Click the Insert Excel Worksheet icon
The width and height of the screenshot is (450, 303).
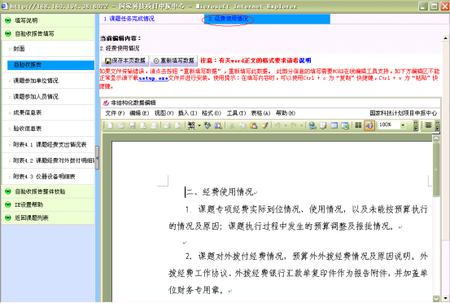tap(345, 125)
